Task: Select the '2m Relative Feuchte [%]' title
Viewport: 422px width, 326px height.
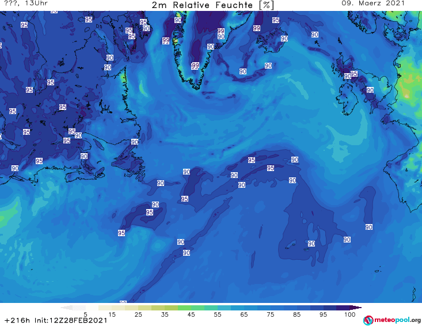Action: tap(212, 5)
